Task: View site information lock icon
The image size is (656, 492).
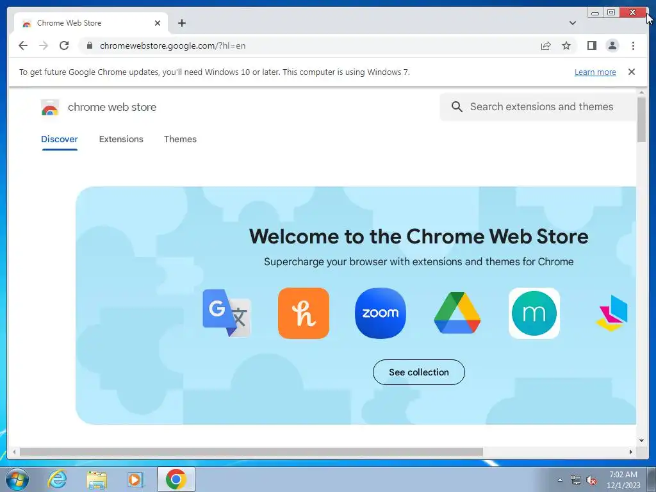Action: 90,45
